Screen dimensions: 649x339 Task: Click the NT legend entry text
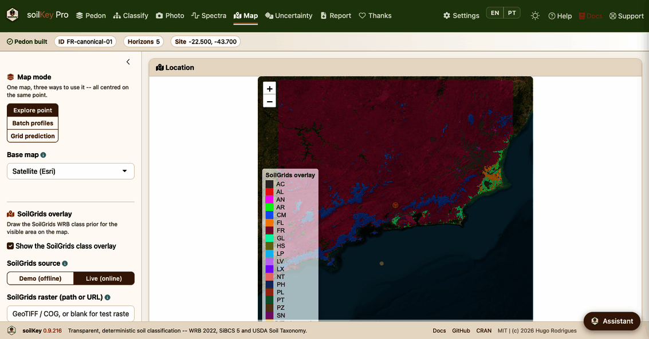281,277
